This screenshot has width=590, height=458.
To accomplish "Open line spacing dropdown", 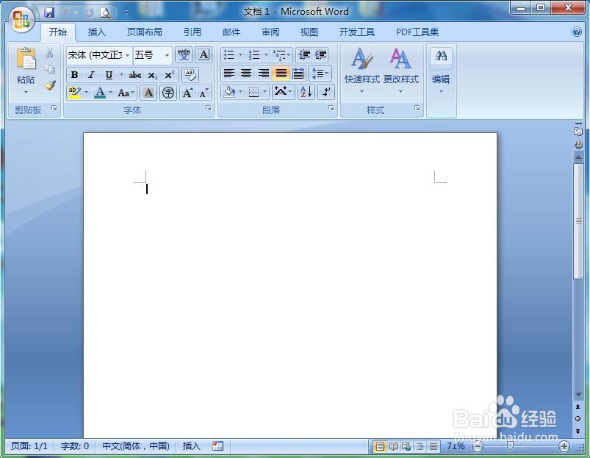I will click(x=320, y=73).
